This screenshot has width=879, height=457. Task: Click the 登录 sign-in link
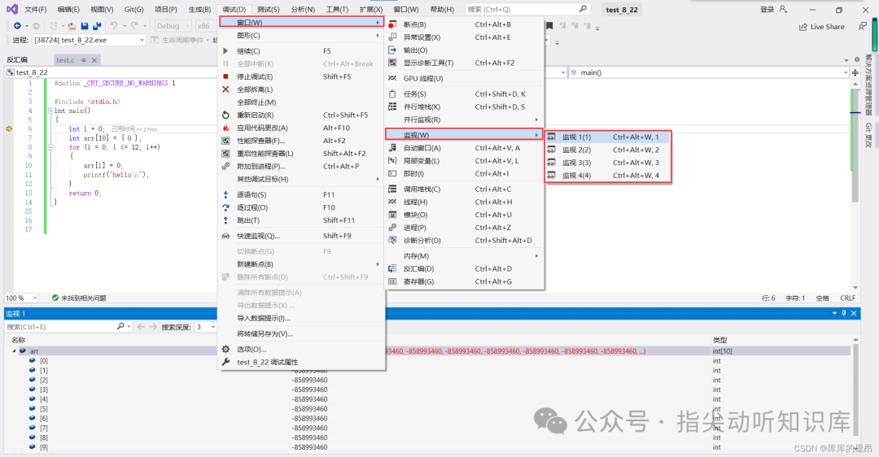[767, 10]
